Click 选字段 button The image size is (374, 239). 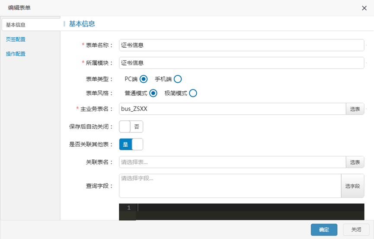pos(352,186)
